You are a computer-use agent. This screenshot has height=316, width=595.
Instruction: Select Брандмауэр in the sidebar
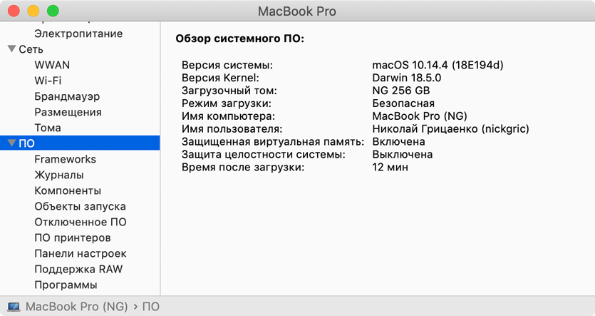tap(67, 96)
